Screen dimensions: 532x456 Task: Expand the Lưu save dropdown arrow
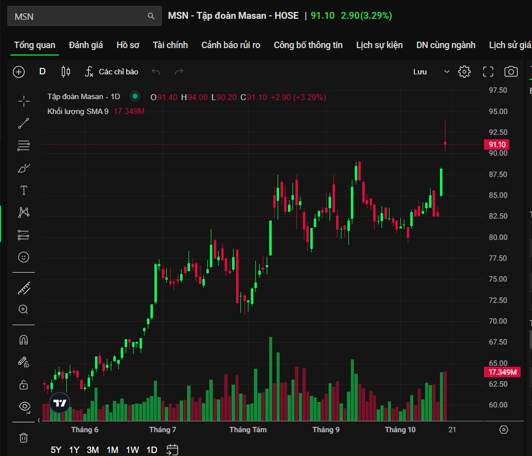(447, 72)
